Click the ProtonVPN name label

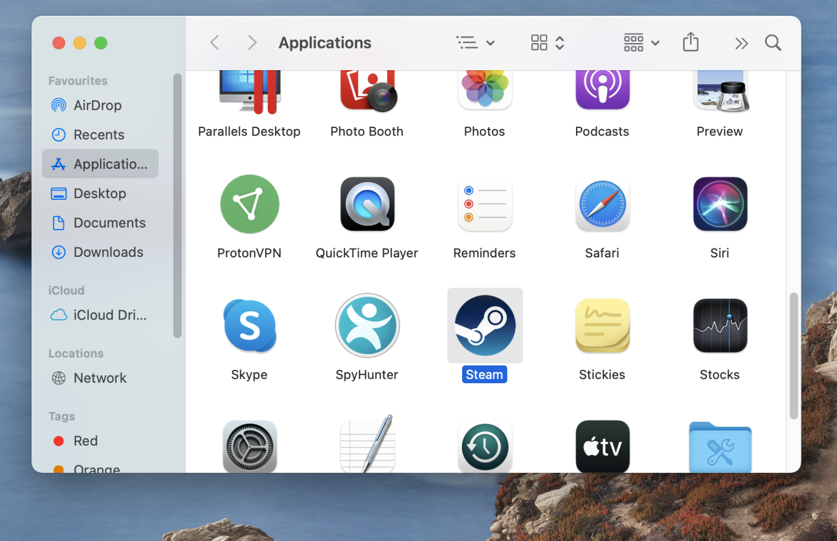click(249, 253)
